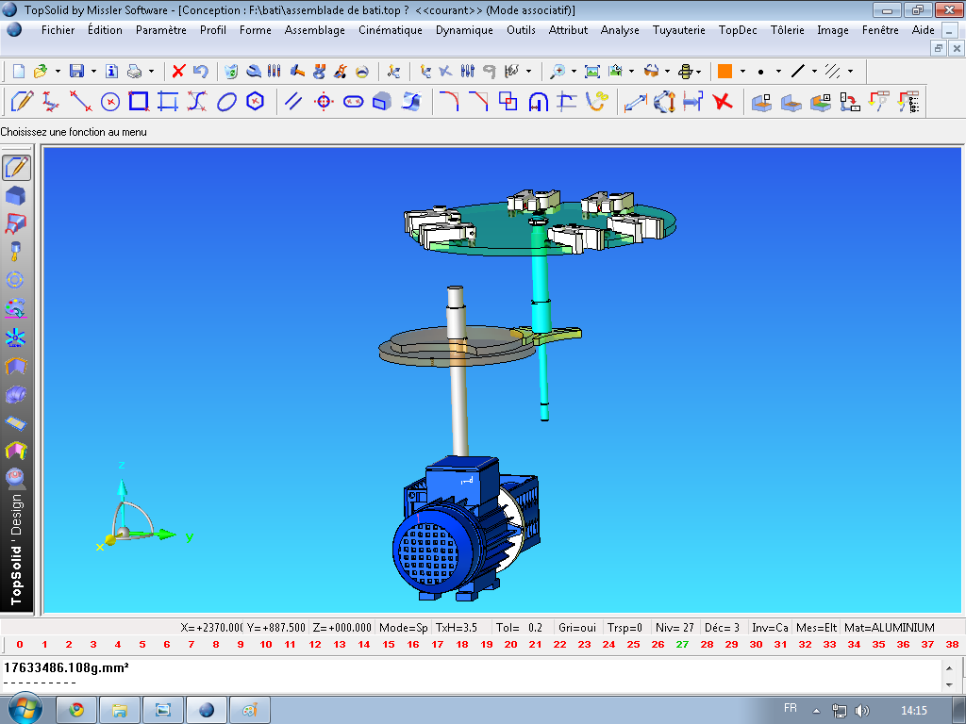Open the Cinématique menu
This screenshot has height=724, width=966.
point(391,30)
